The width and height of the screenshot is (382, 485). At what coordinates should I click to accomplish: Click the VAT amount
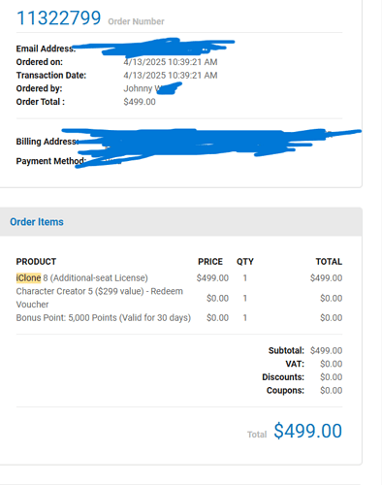332,364
